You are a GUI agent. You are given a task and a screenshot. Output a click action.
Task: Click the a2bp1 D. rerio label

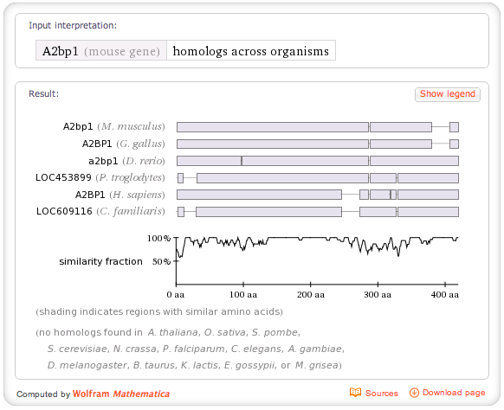click(126, 161)
